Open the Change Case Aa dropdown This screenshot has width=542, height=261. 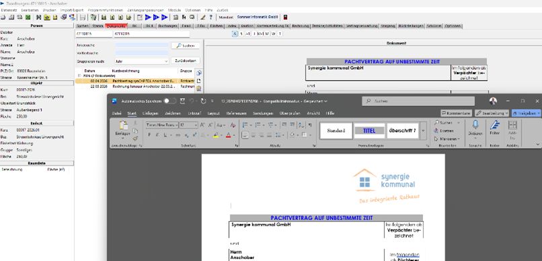tap(221, 125)
